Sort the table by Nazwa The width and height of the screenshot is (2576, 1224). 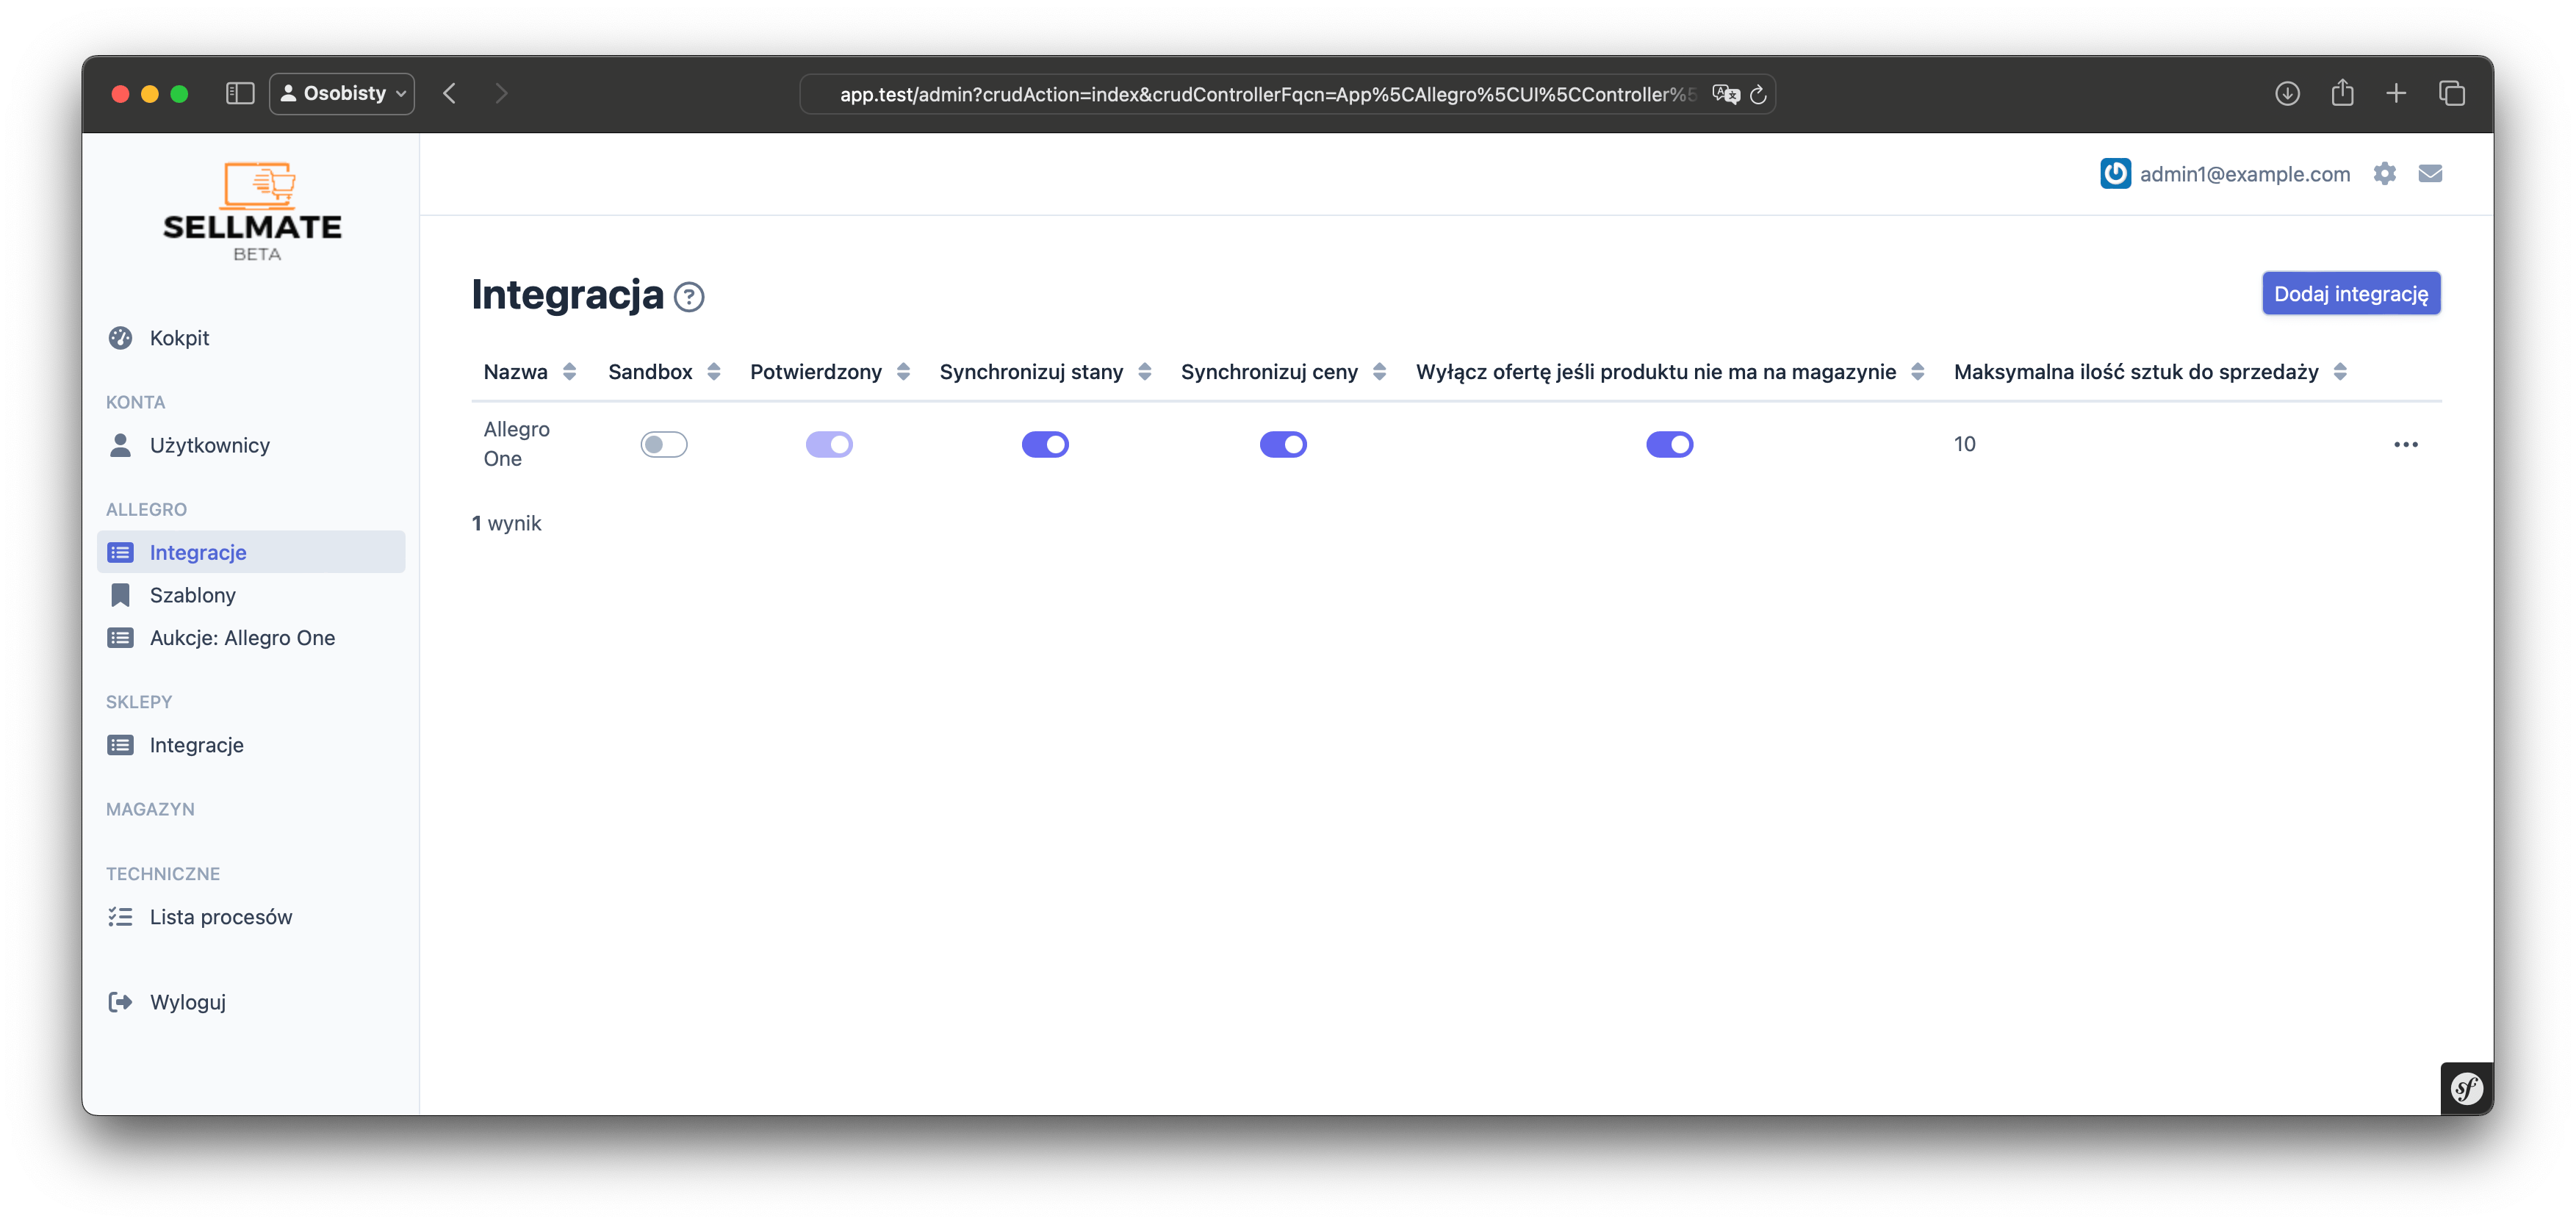pyautogui.click(x=529, y=372)
